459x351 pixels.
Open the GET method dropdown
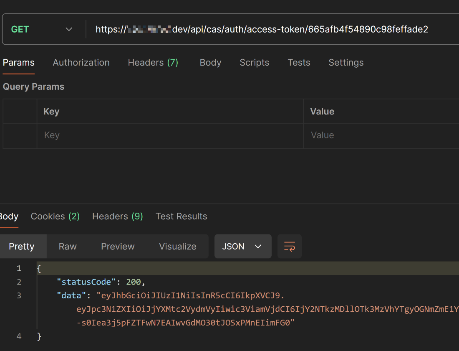point(42,29)
